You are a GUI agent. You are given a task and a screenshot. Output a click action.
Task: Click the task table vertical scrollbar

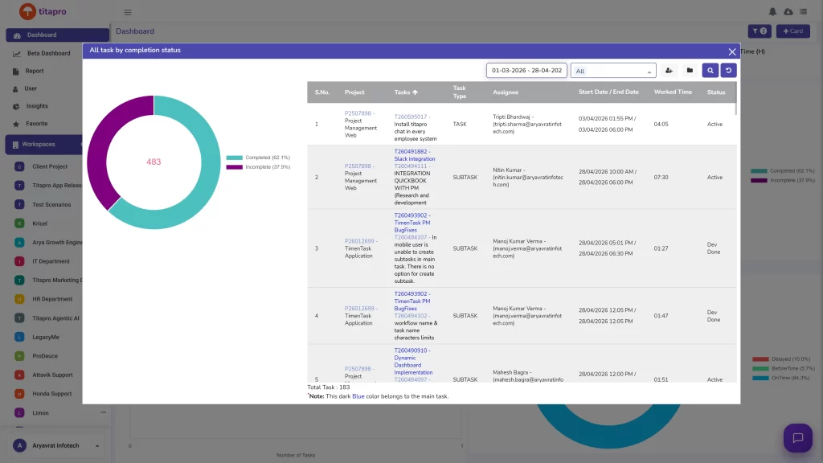[735, 99]
